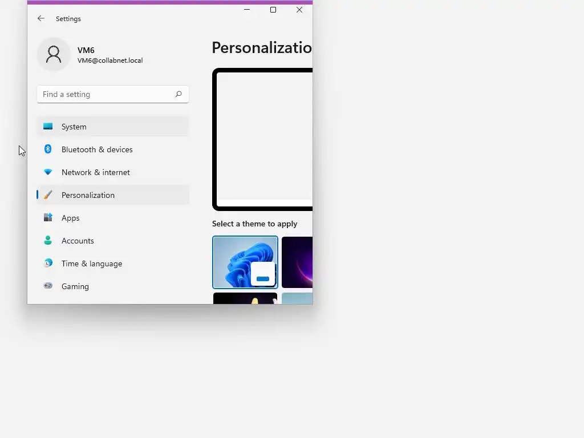Screen dimensions: 584x438
Task: Click the Network wifi icon
Action: [48, 172]
